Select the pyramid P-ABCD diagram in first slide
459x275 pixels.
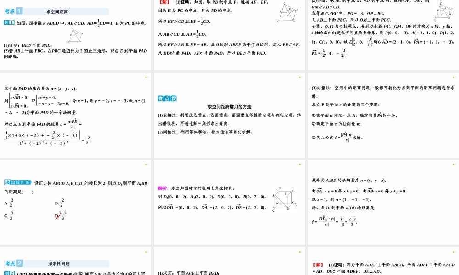[x=76, y=34]
